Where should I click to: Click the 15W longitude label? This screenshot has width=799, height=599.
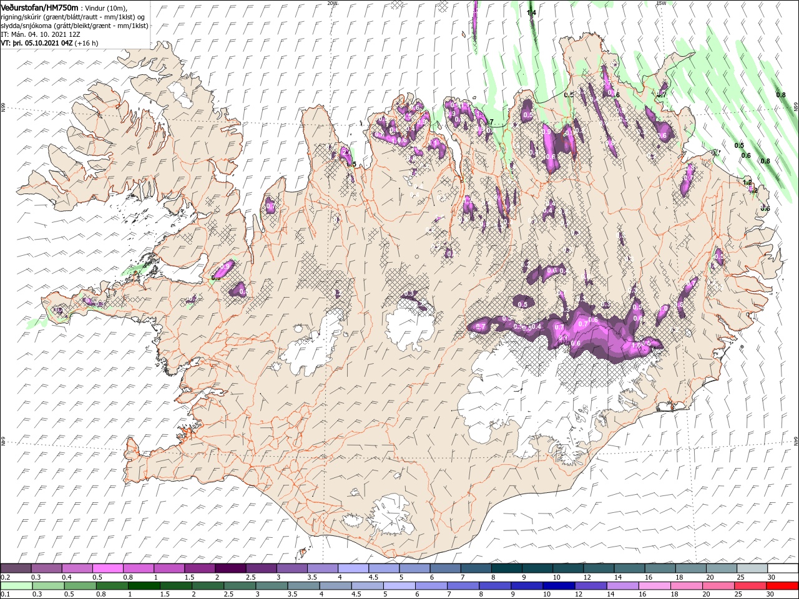click(x=662, y=3)
